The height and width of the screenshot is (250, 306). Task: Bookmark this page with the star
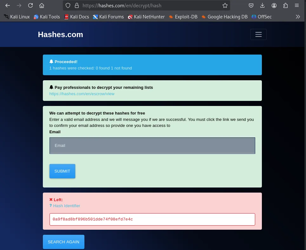click(225, 5)
